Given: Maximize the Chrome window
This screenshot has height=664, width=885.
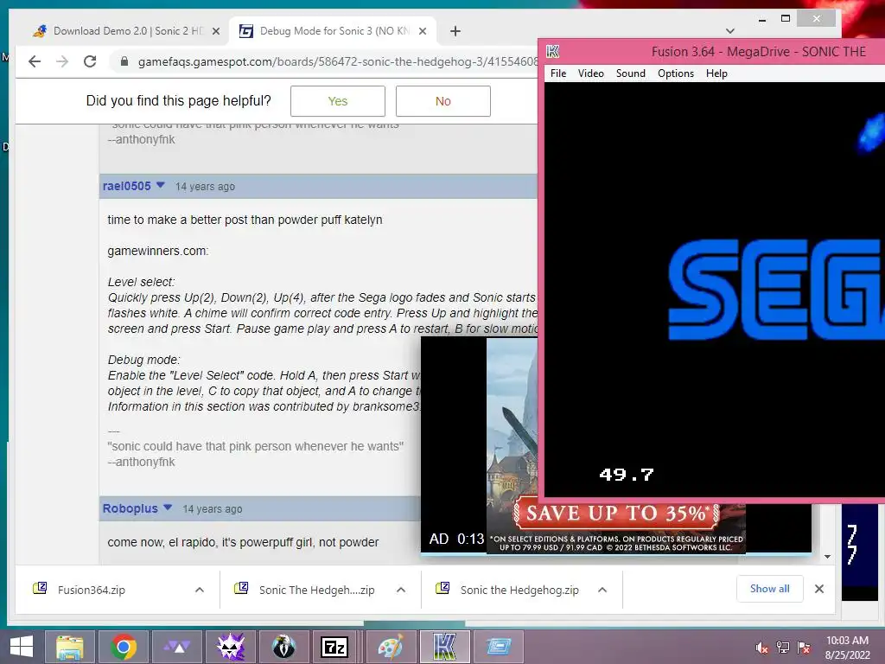Looking at the screenshot, I should click(x=785, y=19).
